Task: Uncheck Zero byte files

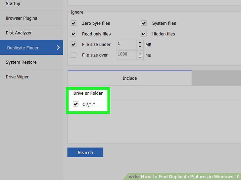Action: [x=73, y=23]
